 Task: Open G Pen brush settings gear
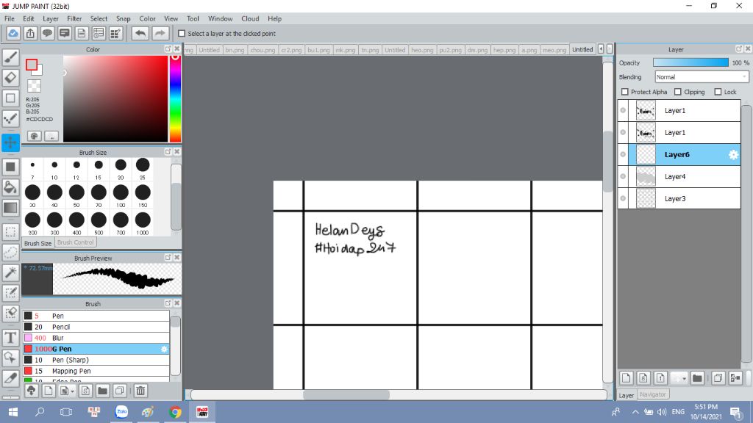[164, 349]
